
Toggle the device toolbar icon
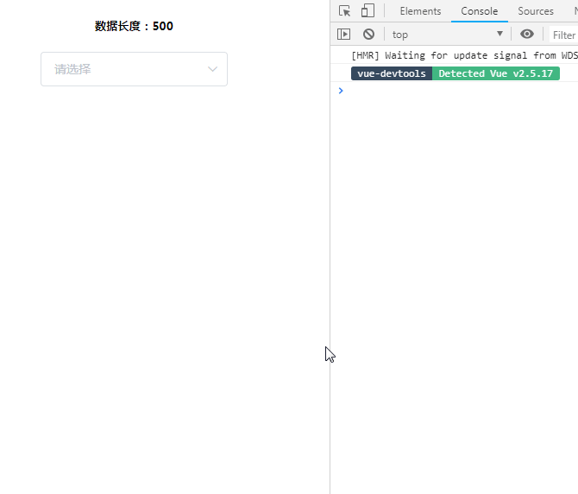tap(368, 10)
